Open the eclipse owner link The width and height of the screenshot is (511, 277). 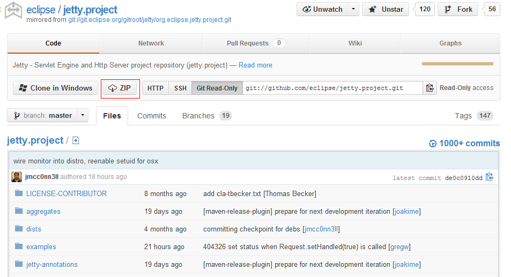(41, 10)
